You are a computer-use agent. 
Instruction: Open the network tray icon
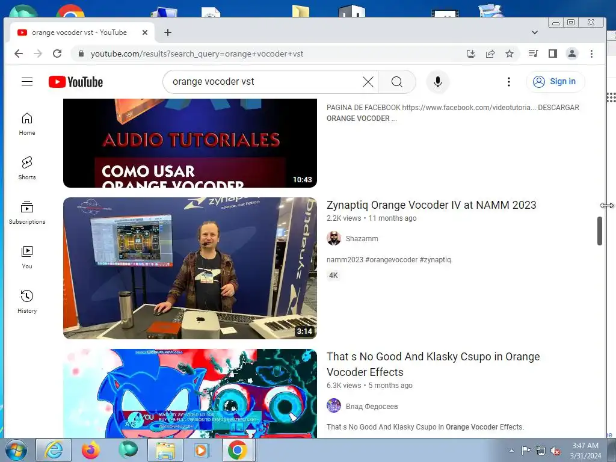(541, 451)
